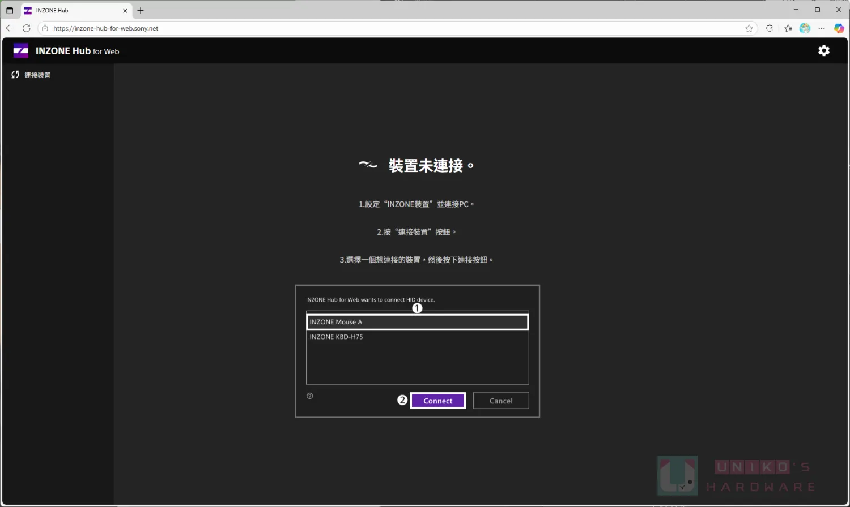Screen dimensions: 850x507
Task: Open the browser profile avatar
Action: pos(805,28)
